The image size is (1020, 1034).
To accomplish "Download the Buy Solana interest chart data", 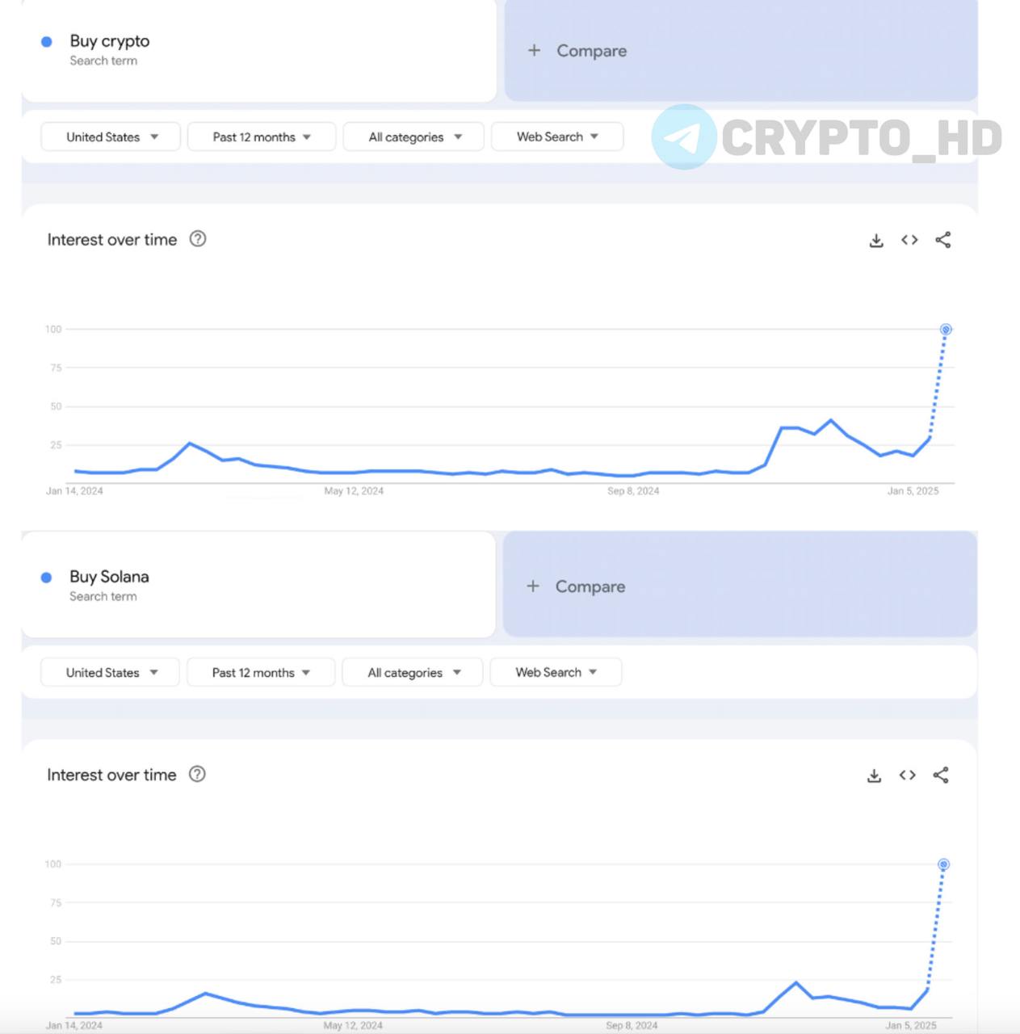I will pos(874,775).
